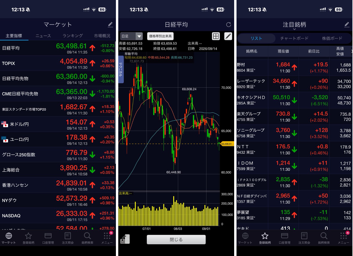The image size is (353, 256).
Task: Open the テクニカル side tab on chart
Action: click(121, 69)
